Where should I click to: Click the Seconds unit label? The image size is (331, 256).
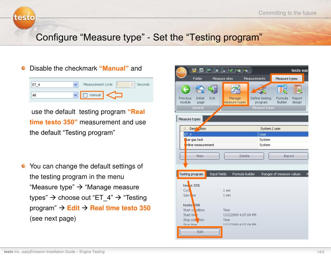[x=143, y=84]
